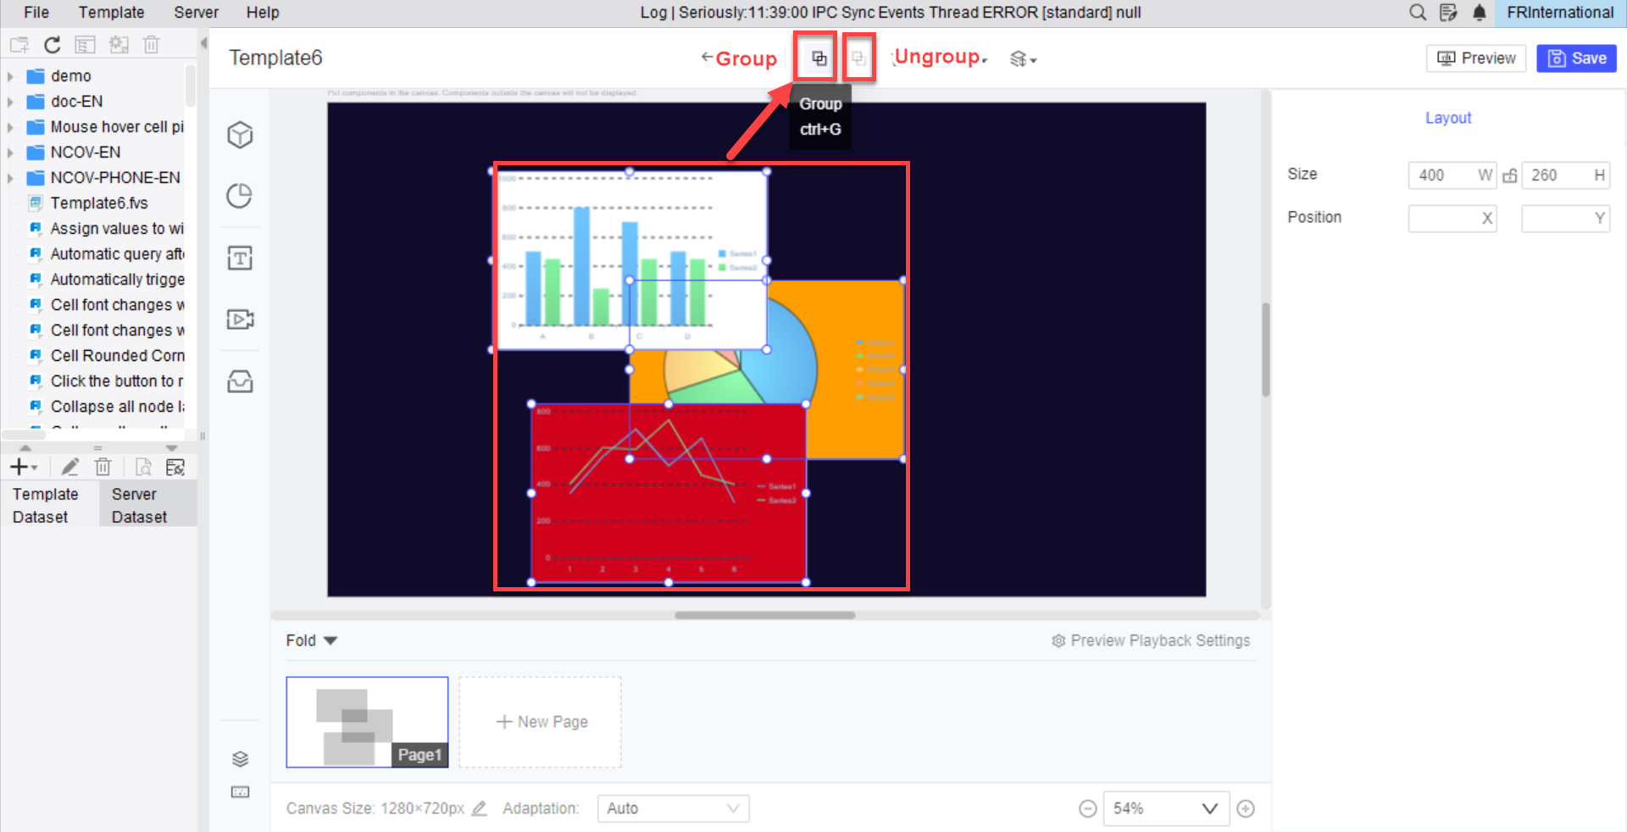Open the Server menu
This screenshot has width=1627, height=832.
point(196,13)
